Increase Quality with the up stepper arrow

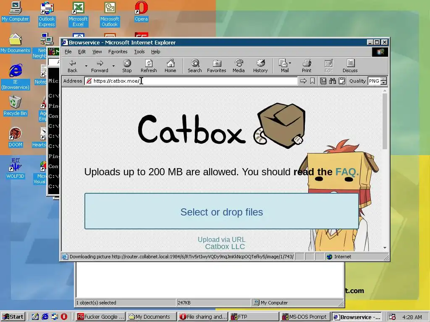(x=384, y=79)
